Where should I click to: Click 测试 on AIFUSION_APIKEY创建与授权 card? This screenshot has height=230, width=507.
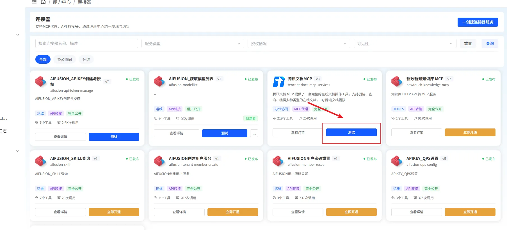114,137
